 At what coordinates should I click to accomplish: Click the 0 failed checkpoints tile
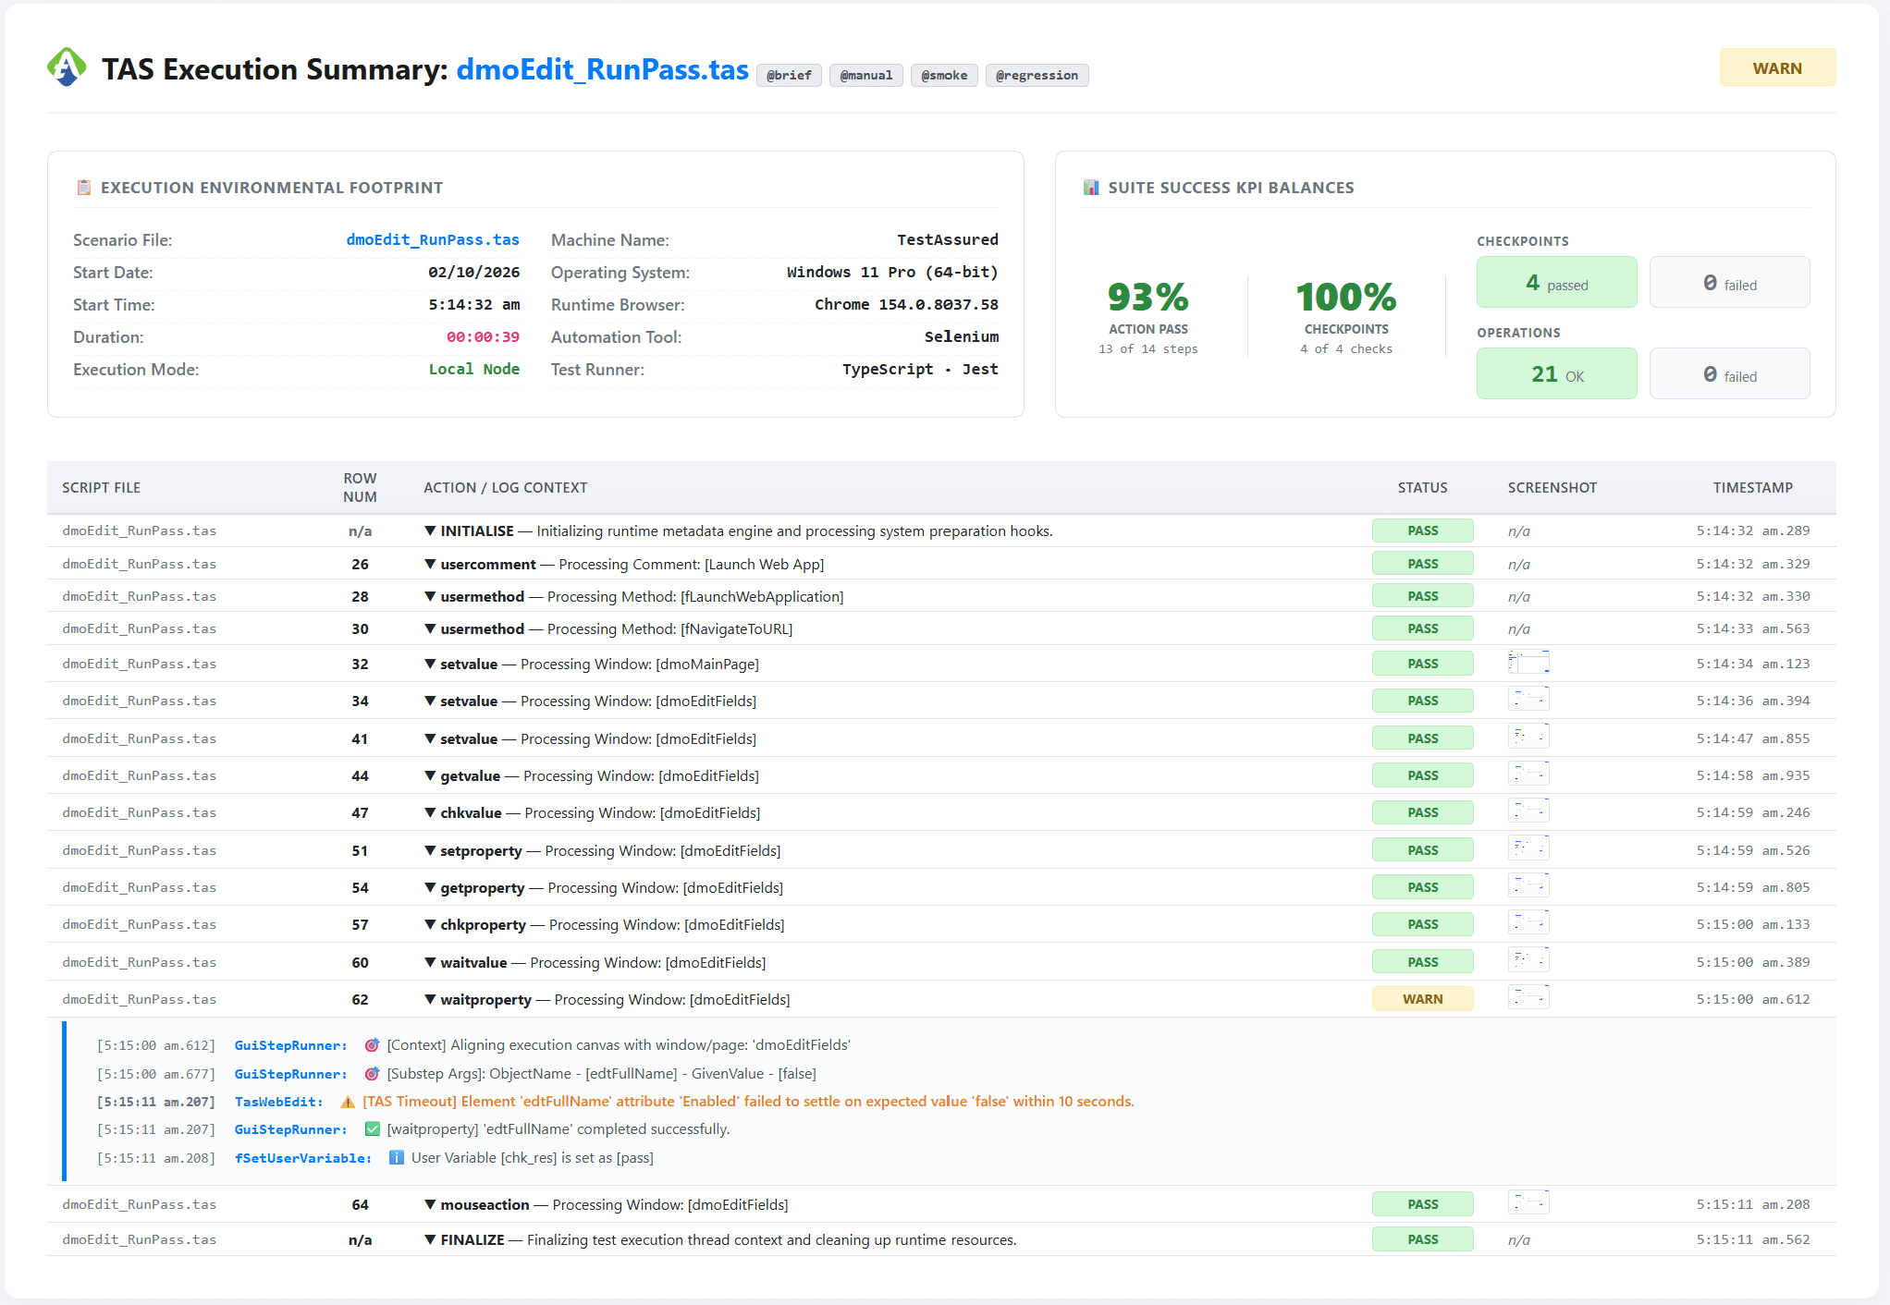point(1729,282)
